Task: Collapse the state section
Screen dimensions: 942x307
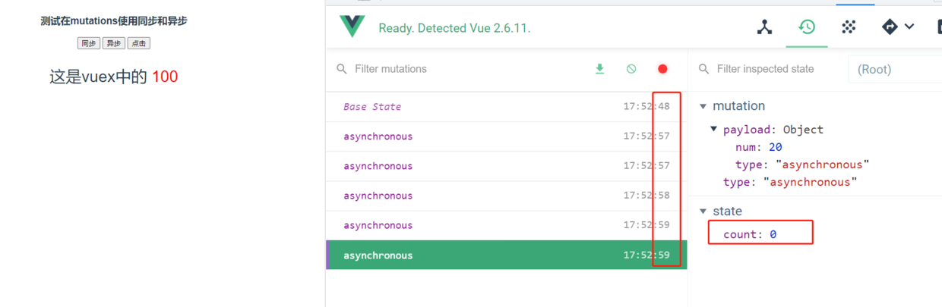Action: pos(703,211)
